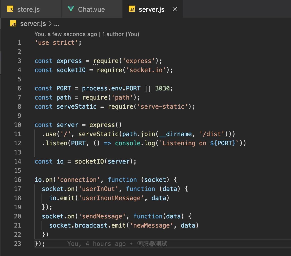Click line number 16 in gutter
This screenshot has height=256, width=291.
18,180
